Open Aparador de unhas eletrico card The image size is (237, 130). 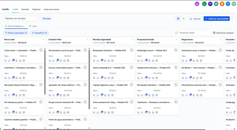pyautogui.click(x=65, y=85)
